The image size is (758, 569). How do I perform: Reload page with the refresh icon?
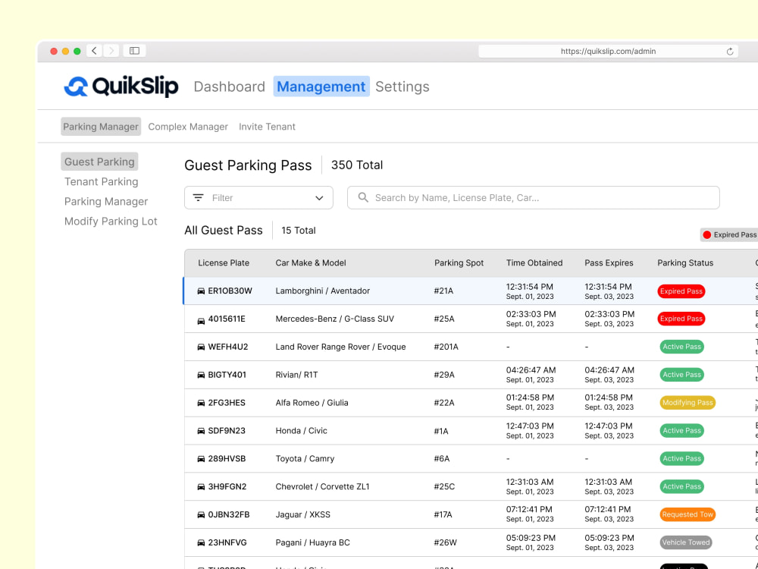click(730, 52)
